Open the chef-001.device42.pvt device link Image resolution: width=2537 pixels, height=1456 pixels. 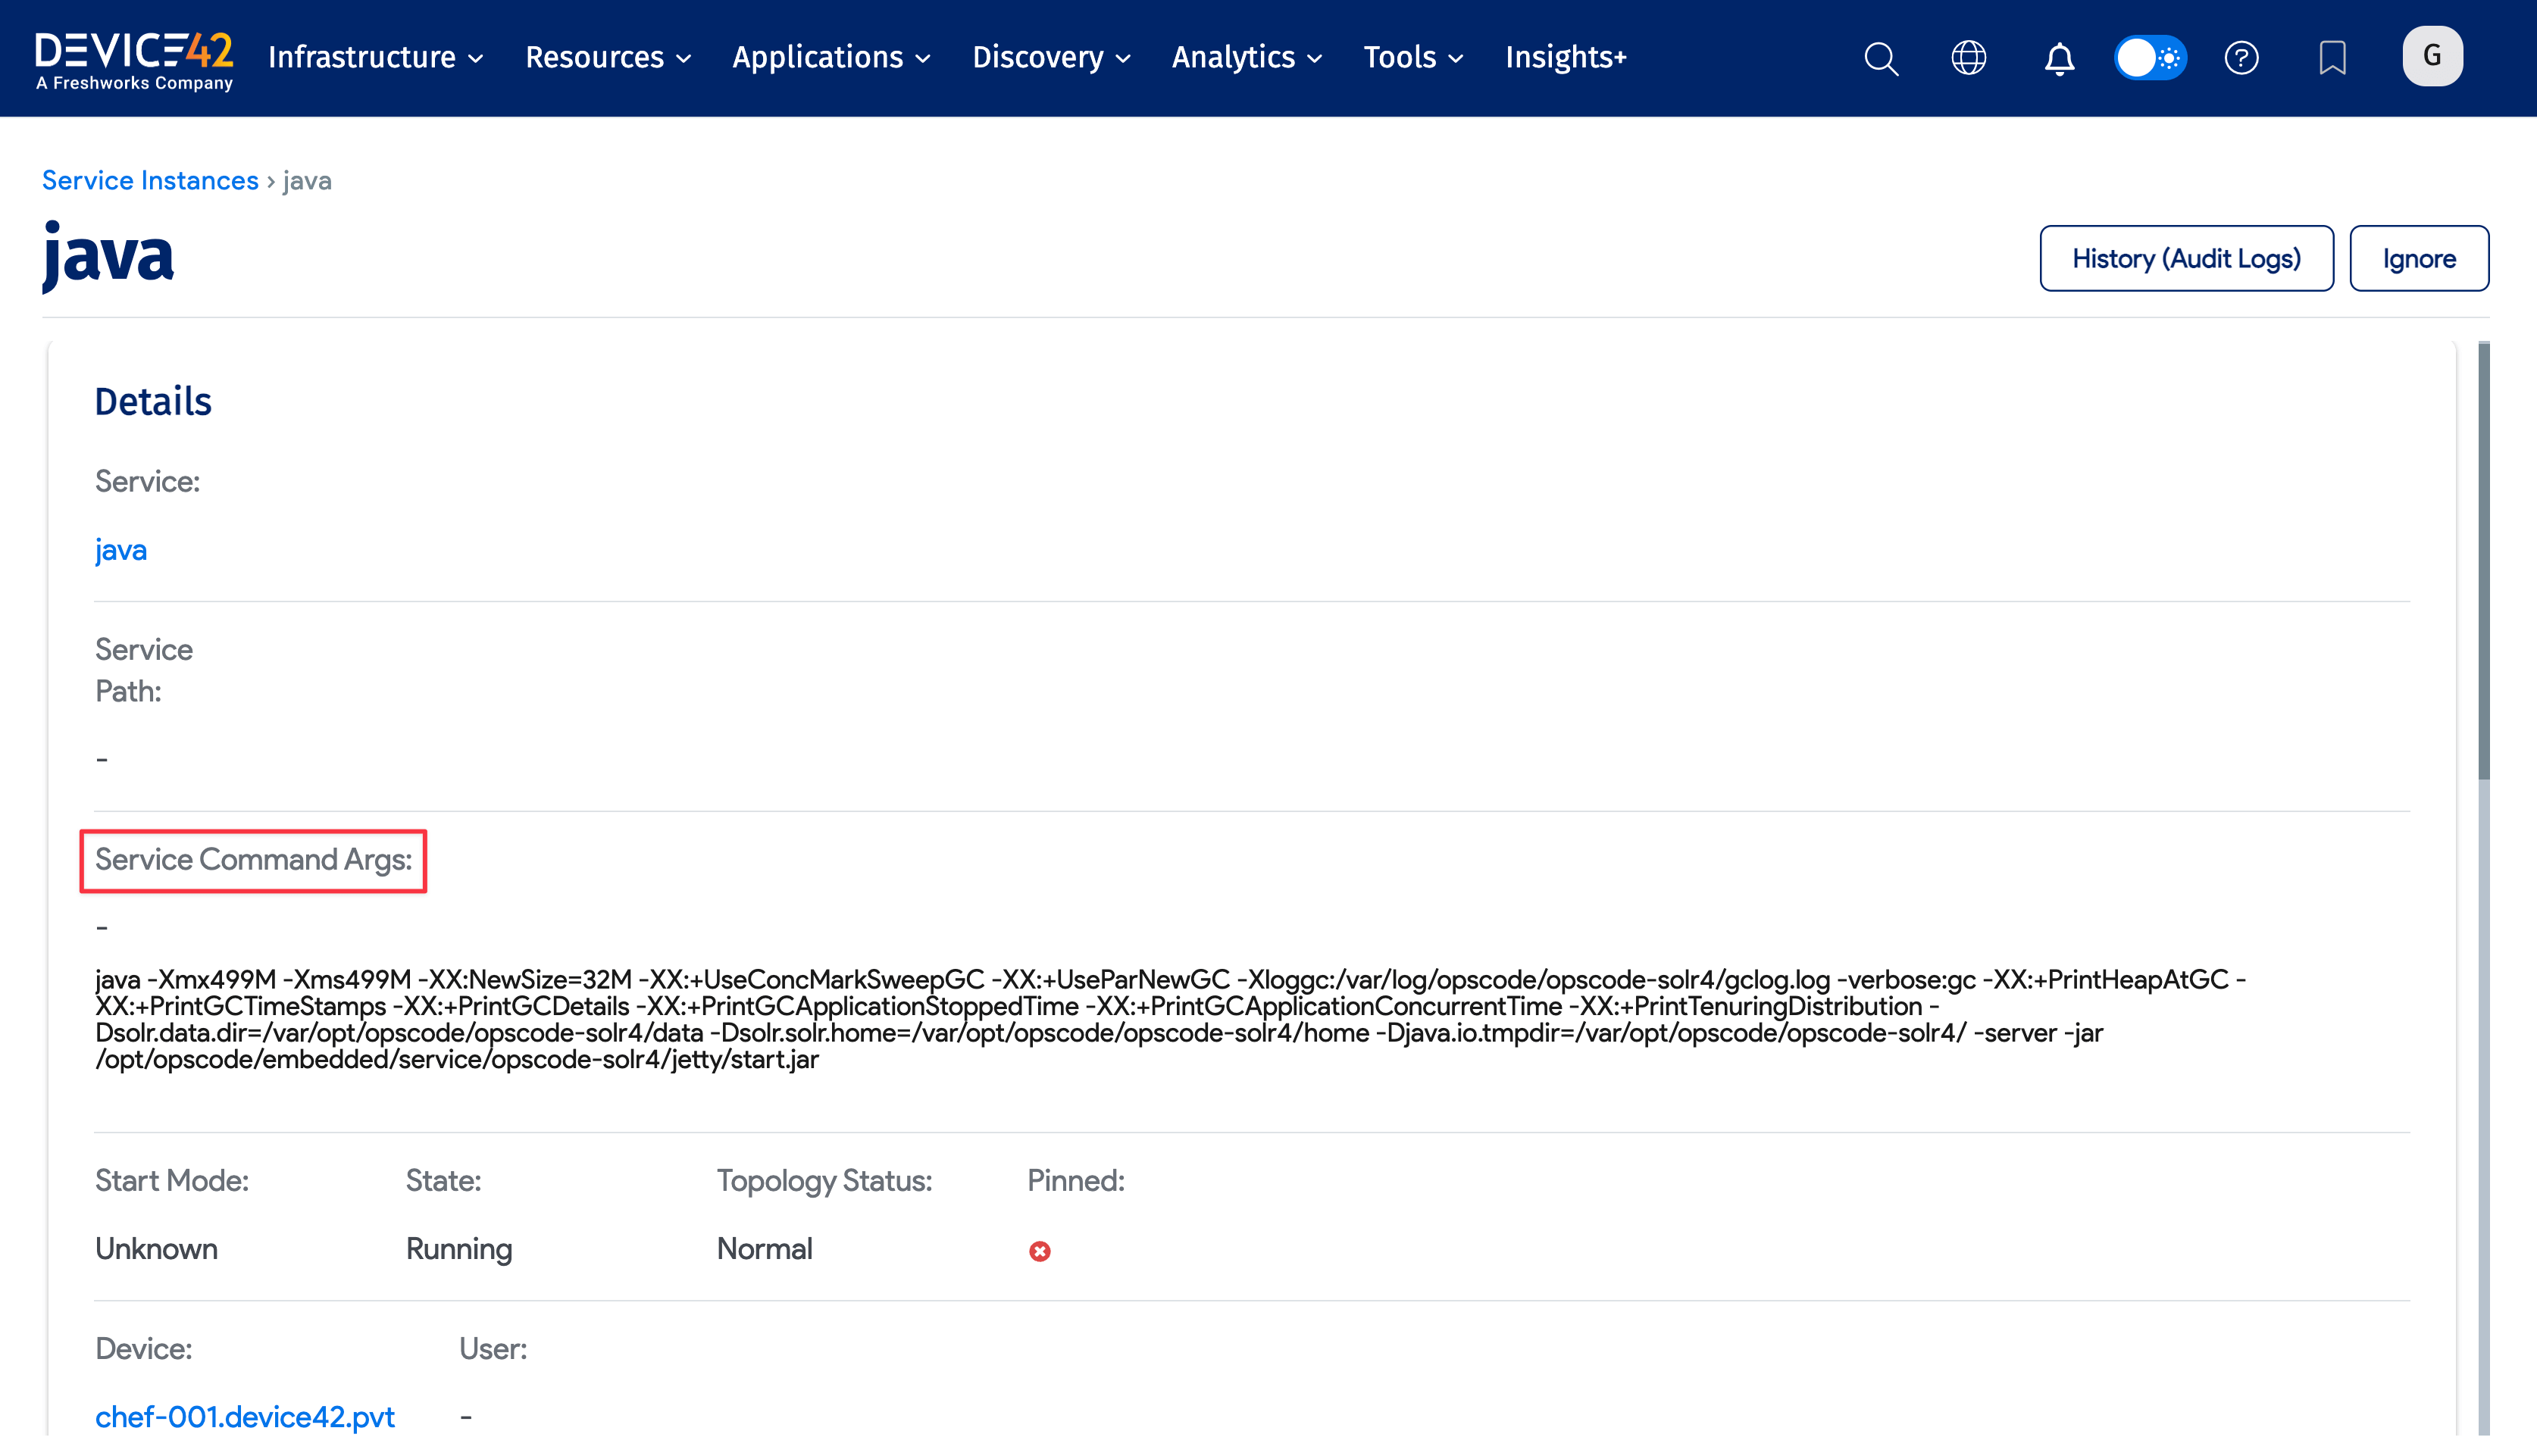click(x=245, y=1417)
